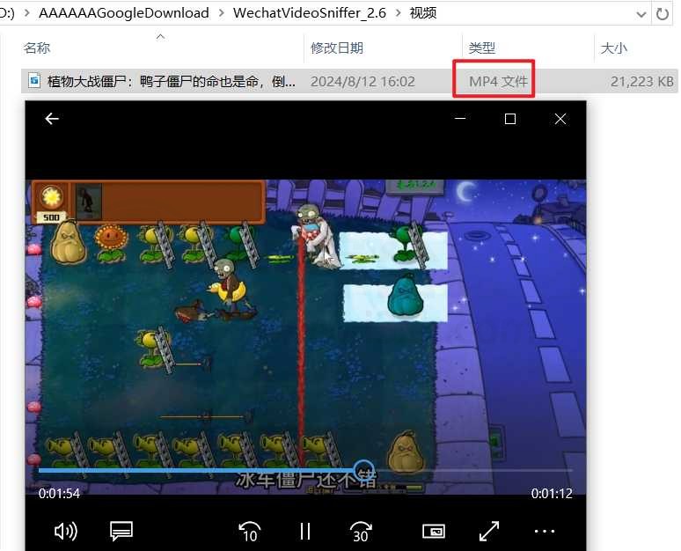Sort files by 类型 column
Image resolution: width=681 pixels, height=551 pixels.
tap(481, 48)
